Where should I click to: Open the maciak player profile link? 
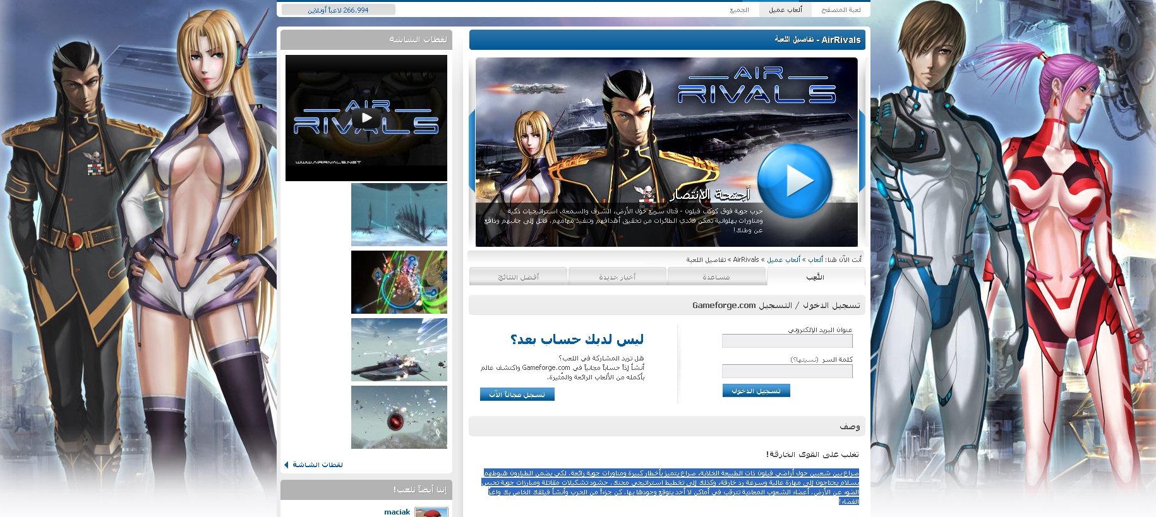397,512
